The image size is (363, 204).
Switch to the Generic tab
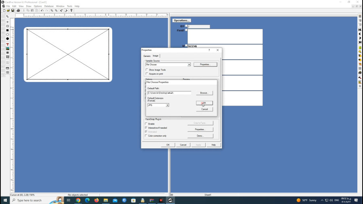point(147,56)
